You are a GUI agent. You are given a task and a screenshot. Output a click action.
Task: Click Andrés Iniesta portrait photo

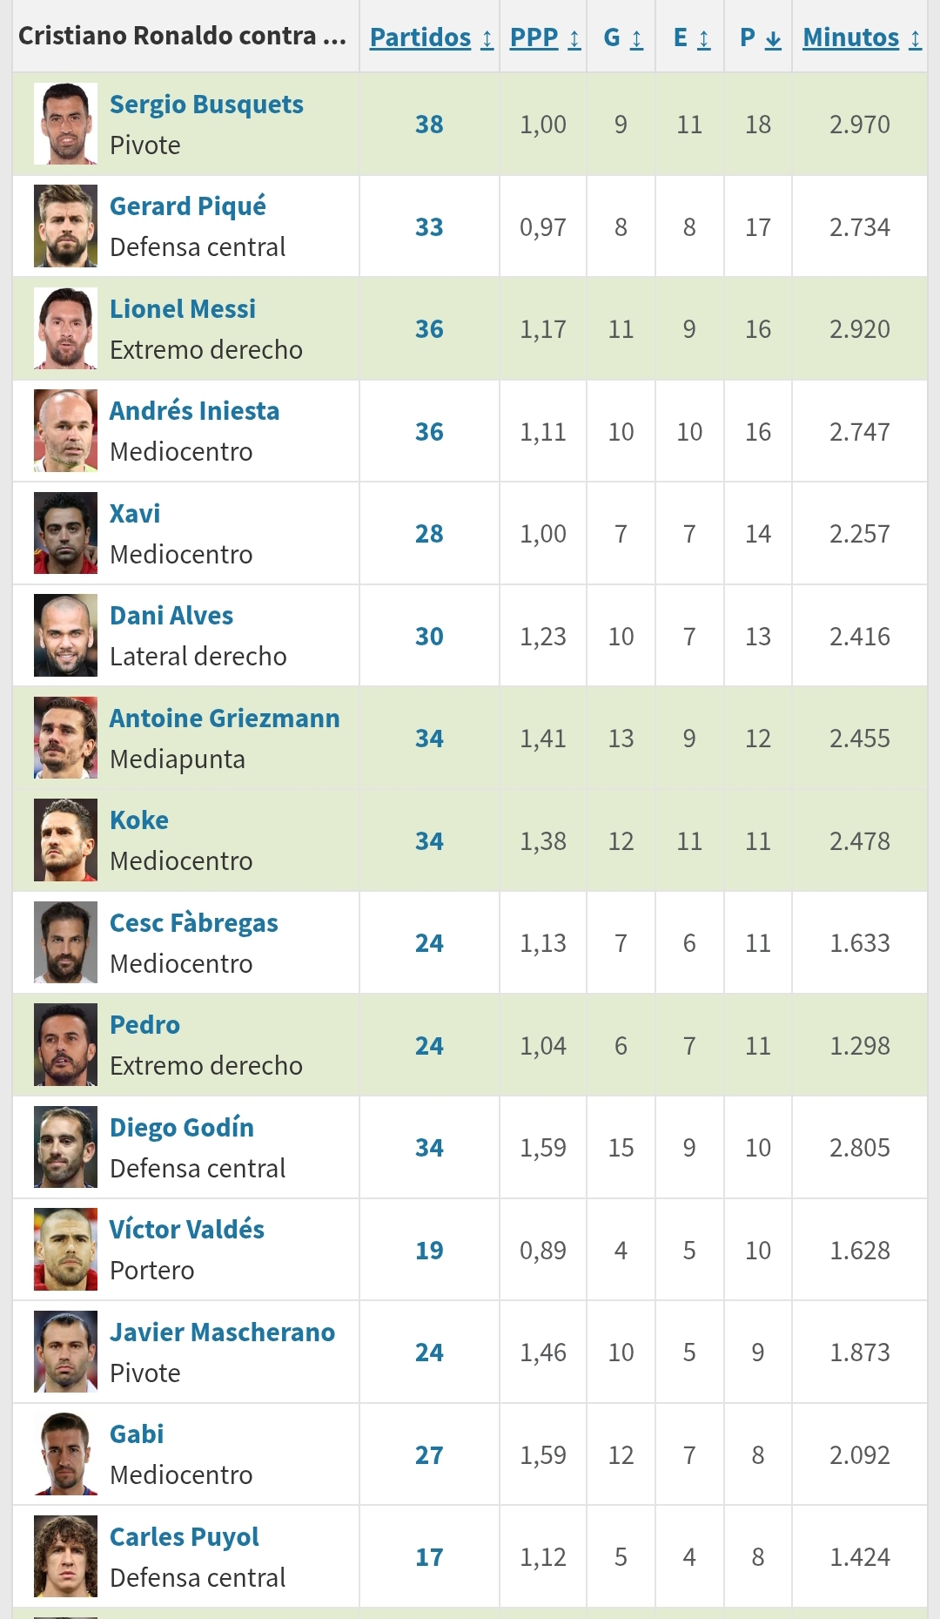(x=65, y=431)
